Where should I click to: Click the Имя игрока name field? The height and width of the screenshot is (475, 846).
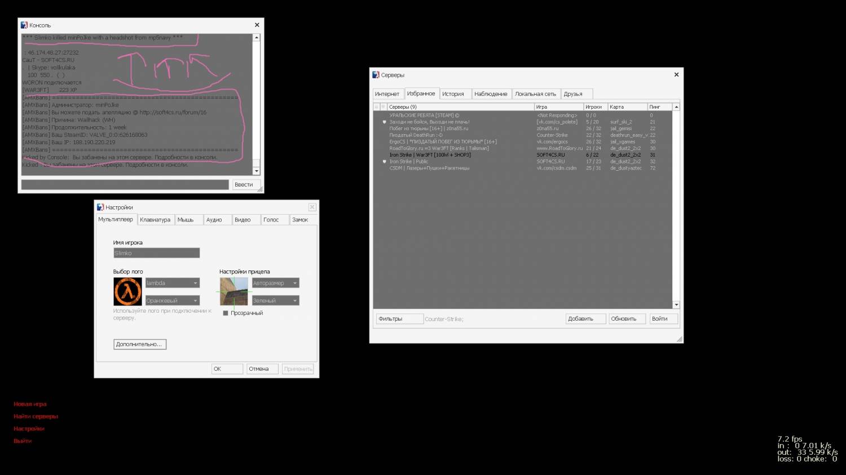[156, 253]
